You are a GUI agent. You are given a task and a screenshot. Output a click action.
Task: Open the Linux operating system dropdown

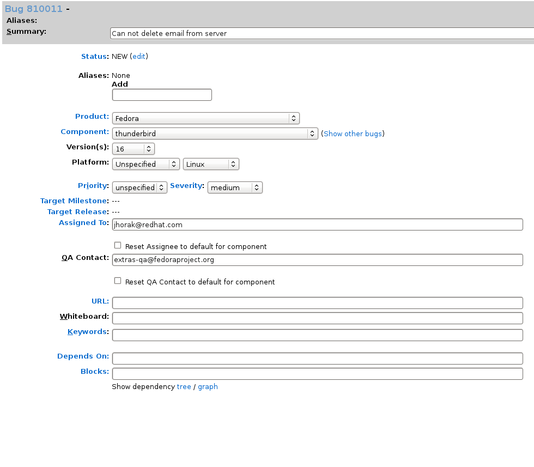(x=211, y=164)
